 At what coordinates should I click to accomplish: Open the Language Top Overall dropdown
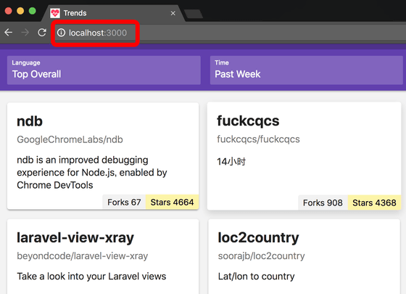(x=104, y=70)
